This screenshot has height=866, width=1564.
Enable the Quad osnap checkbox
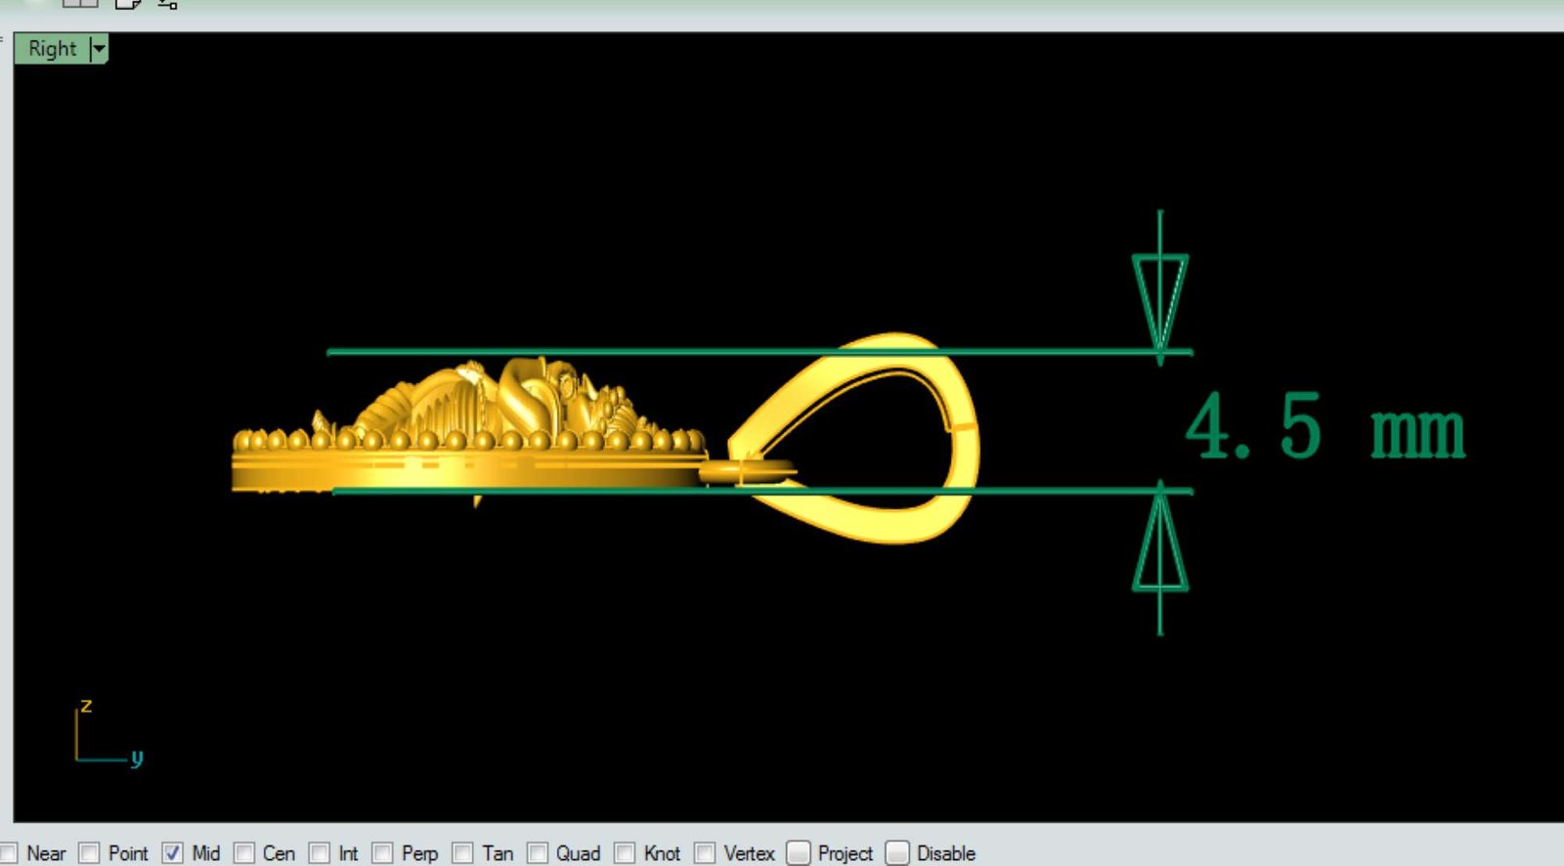(x=538, y=853)
